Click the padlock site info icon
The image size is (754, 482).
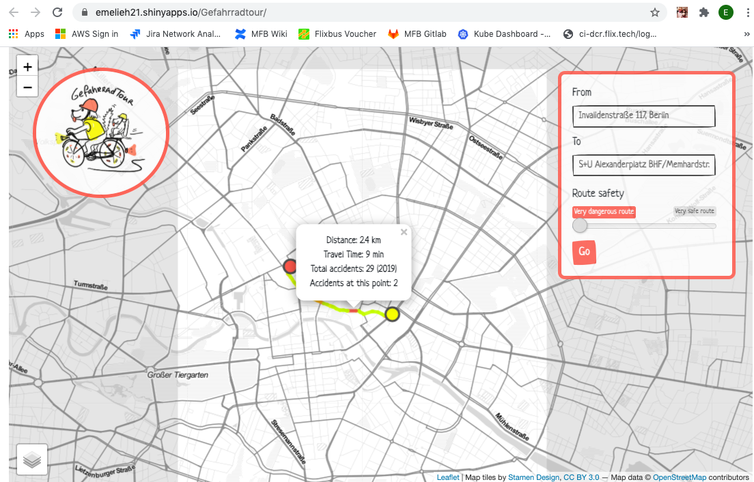[85, 12]
